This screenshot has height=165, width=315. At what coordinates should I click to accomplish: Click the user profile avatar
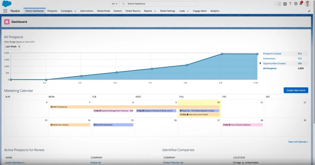308,4
